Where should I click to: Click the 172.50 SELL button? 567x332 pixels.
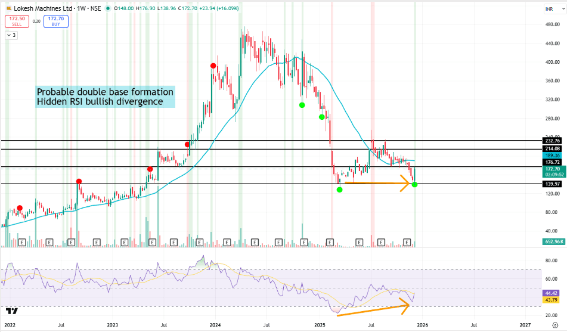(x=17, y=21)
